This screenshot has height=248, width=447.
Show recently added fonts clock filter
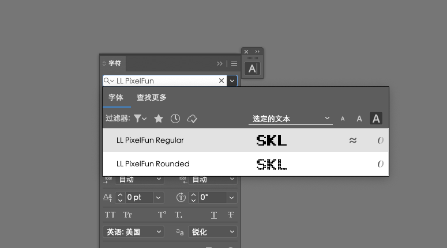pos(175,119)
